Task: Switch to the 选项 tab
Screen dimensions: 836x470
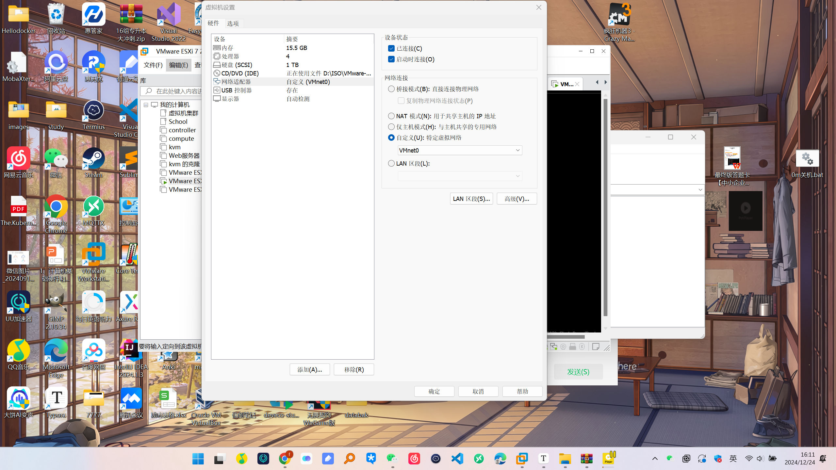Action: [x=233, y=24]
